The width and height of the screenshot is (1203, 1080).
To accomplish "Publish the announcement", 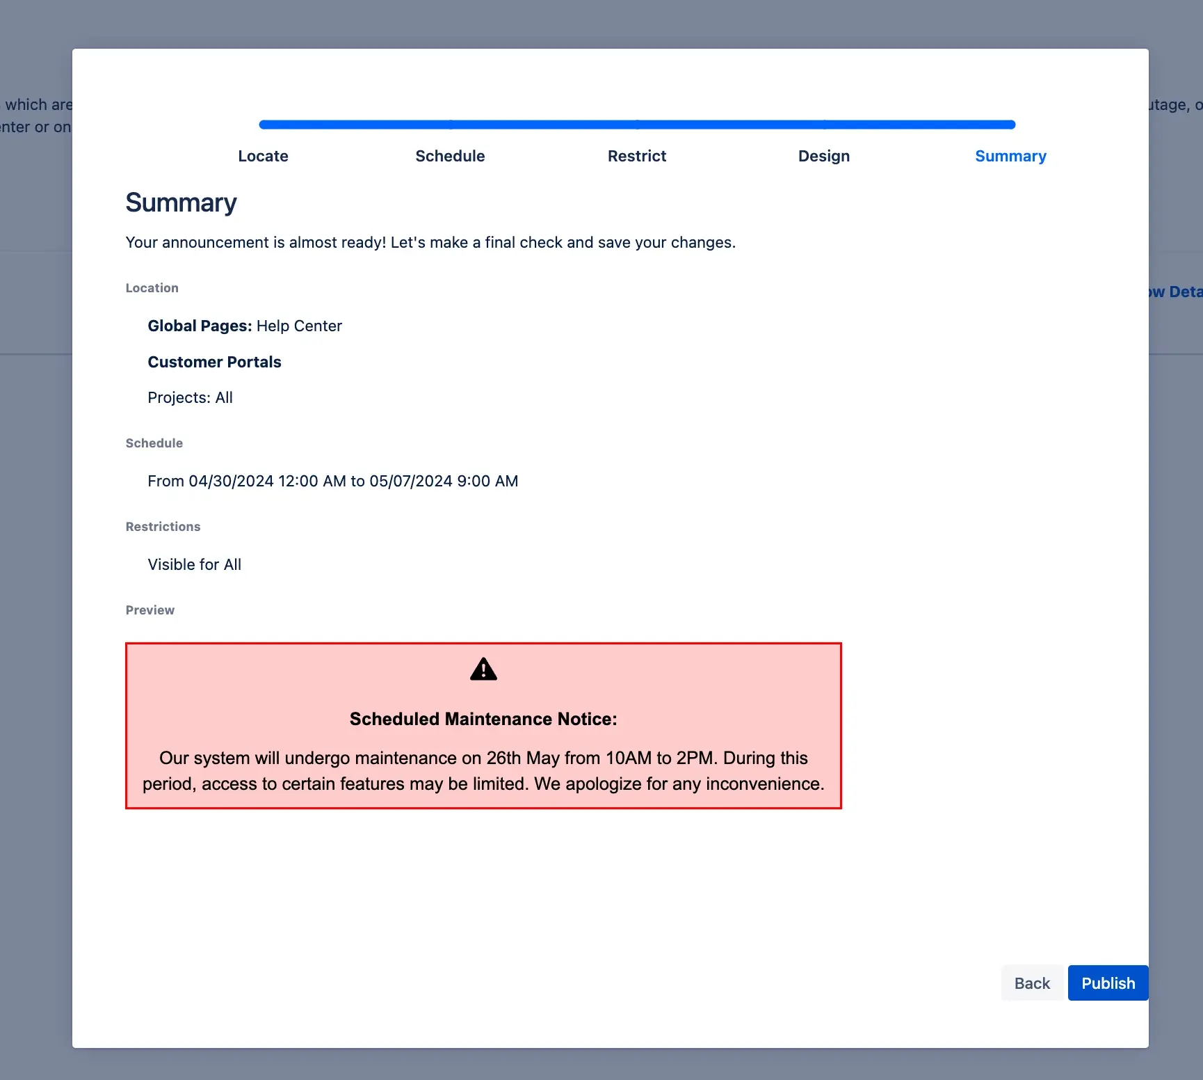I will point(1107,983).
